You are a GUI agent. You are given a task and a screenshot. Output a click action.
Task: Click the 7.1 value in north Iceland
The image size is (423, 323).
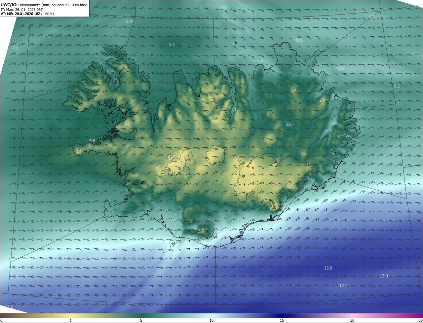[x=234, y=109]
